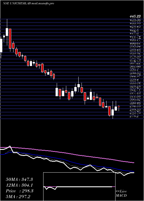Viewport: 144px width, 201px height.
Task: Click the 317.15 price axis label
Action: tap(135, 93)
